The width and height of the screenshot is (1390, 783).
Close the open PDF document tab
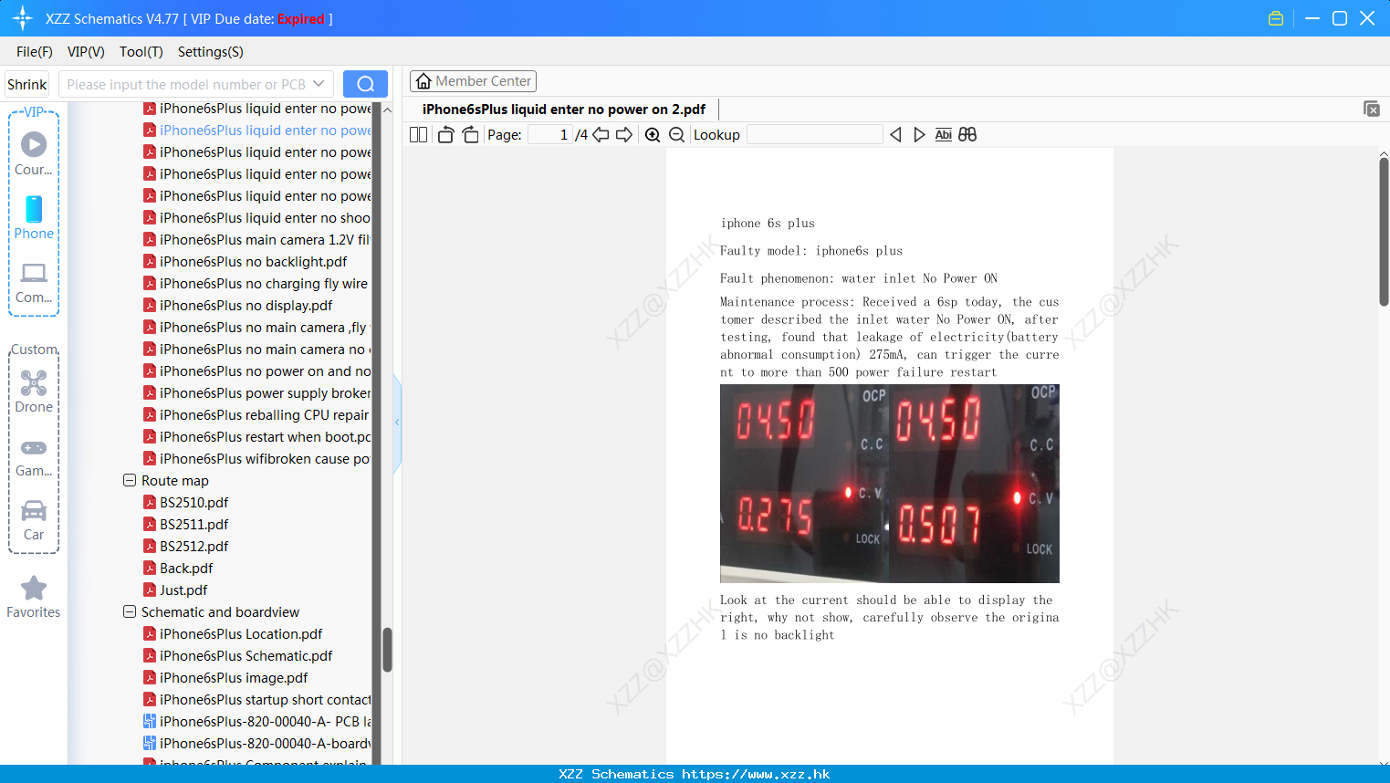click(x=1372, y=109)
